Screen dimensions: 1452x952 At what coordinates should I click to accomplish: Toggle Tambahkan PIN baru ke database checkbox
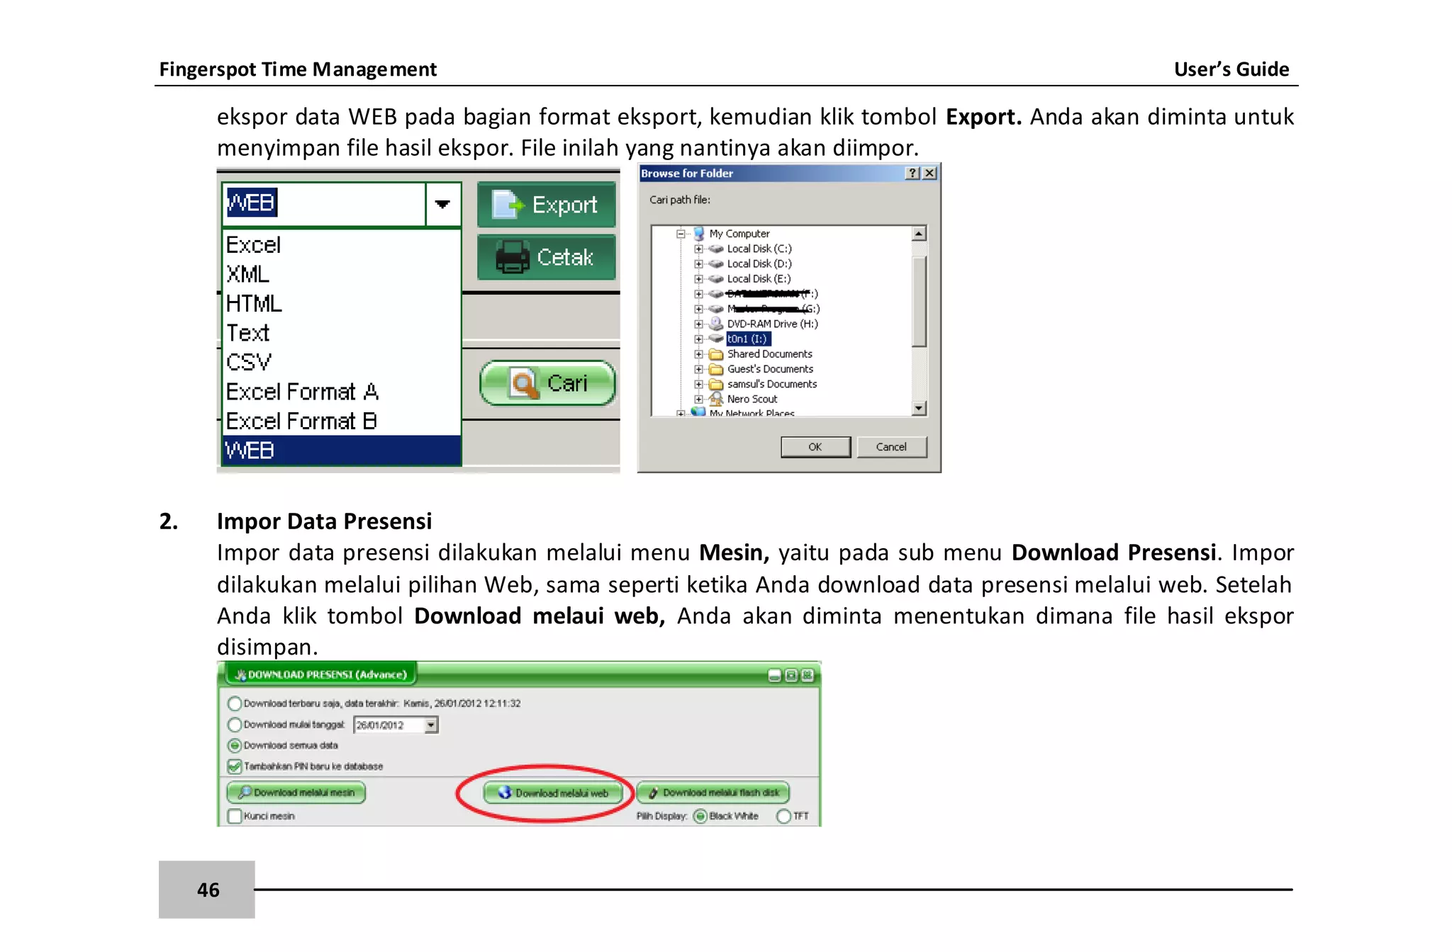point(235,766)
